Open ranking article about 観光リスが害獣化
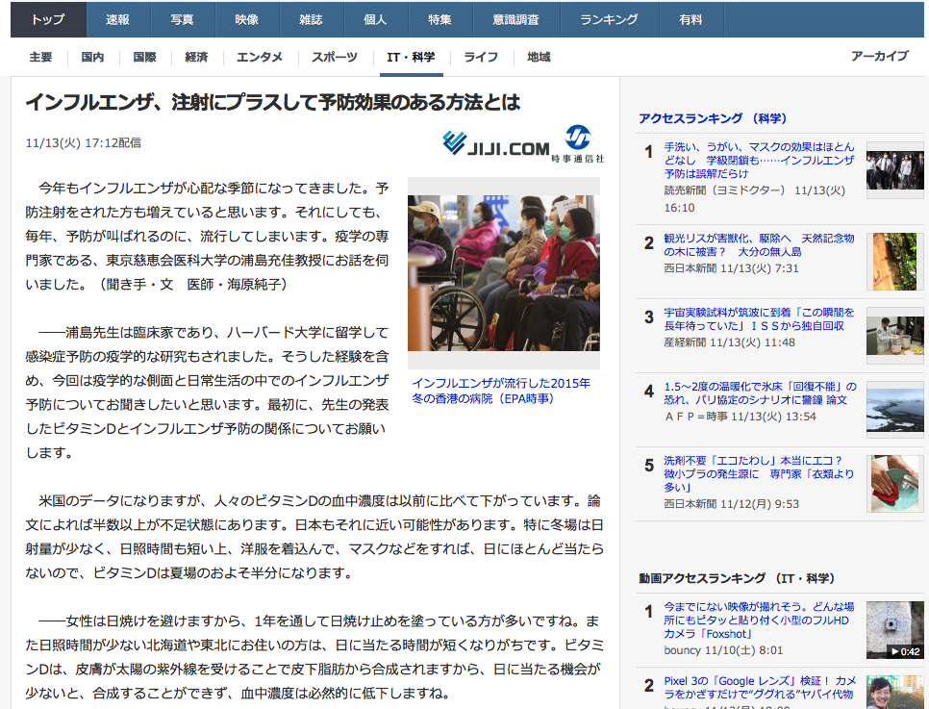Screen dimensions: 929x709 point(759,244)
